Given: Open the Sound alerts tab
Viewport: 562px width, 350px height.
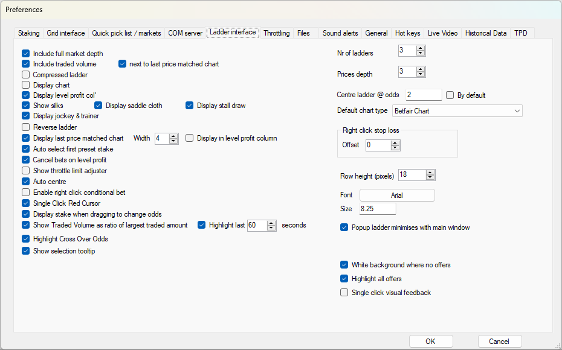Looking at the screenshot, I should (x=340, y=33).
